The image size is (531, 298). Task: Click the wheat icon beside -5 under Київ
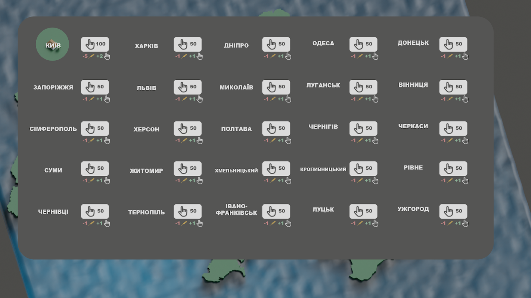[91, 56]
